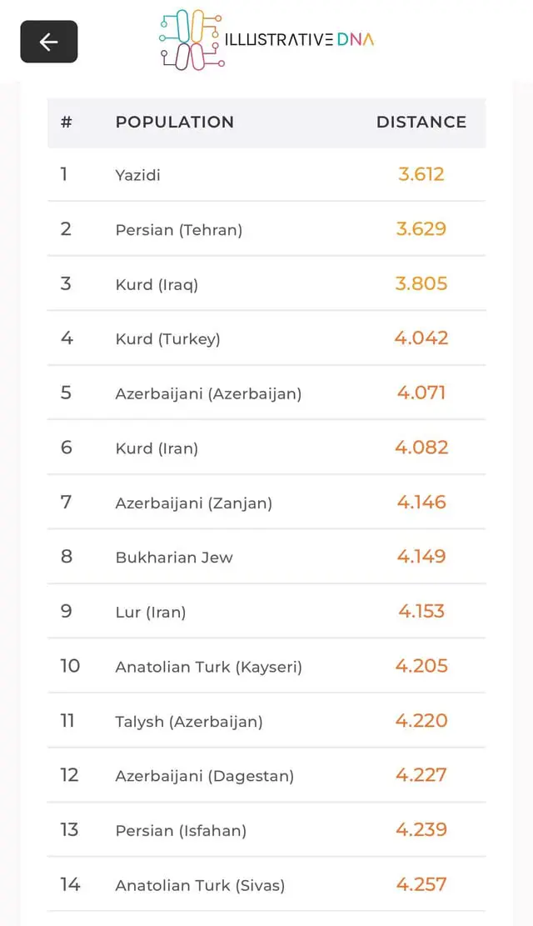Click the DISTANCE column header
Image resolution: width=533 pixels, height=926 pixels.
(x=421, y=122)
